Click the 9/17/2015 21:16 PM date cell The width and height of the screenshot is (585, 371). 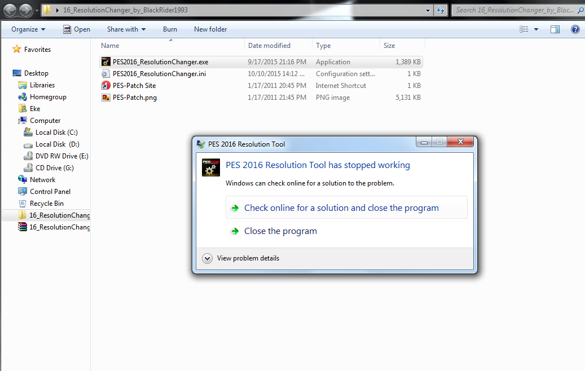pos(277,62)
